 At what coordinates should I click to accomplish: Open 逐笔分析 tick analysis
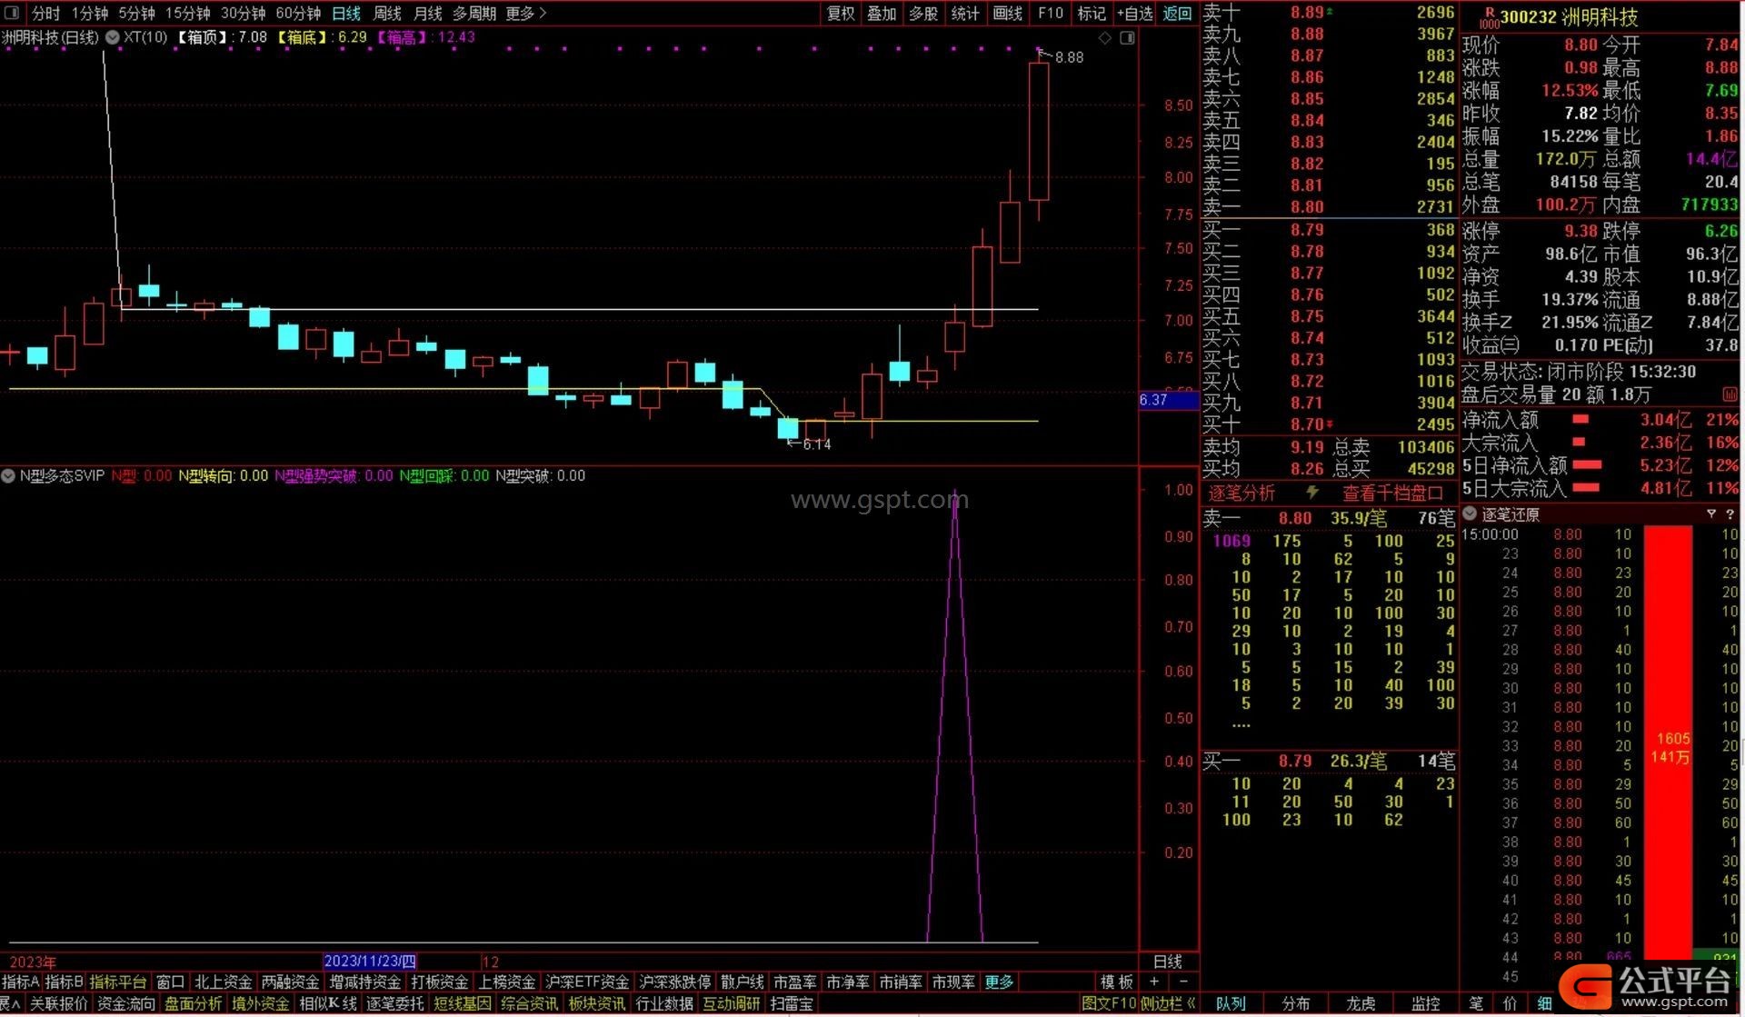(1241, 493)
